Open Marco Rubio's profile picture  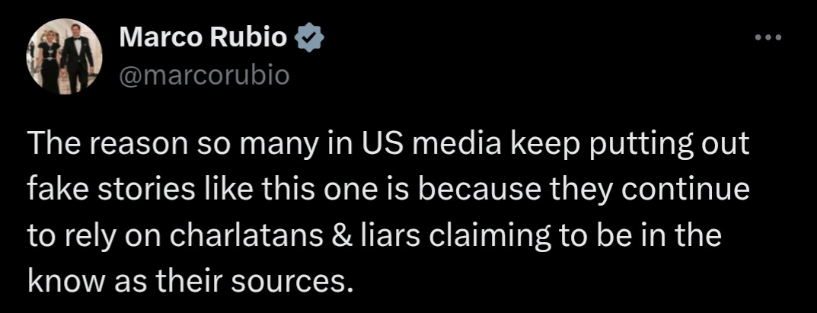(x=65, y=56)
